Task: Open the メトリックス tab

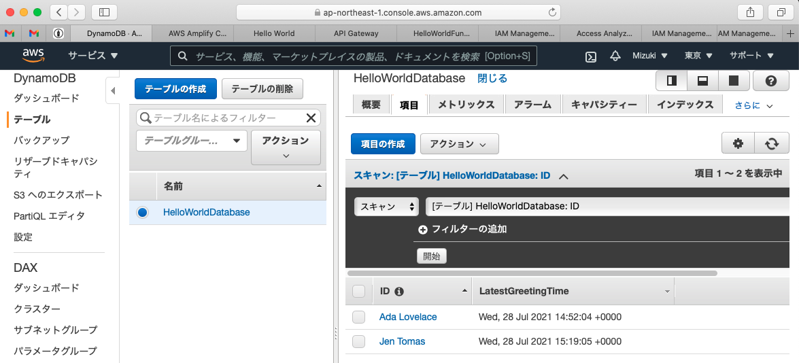Action: (466, 105)
